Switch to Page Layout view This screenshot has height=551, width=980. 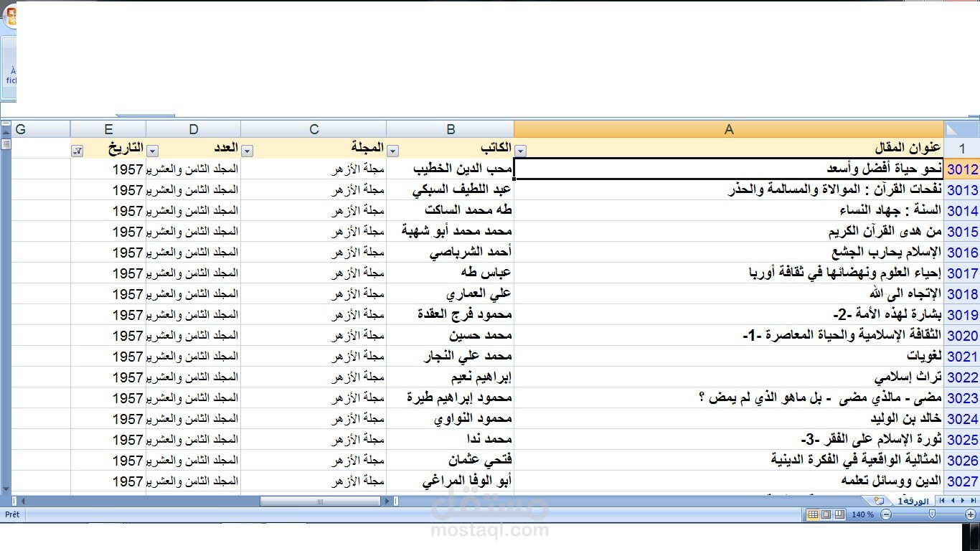pyautogui.click(x=826, y=514)
